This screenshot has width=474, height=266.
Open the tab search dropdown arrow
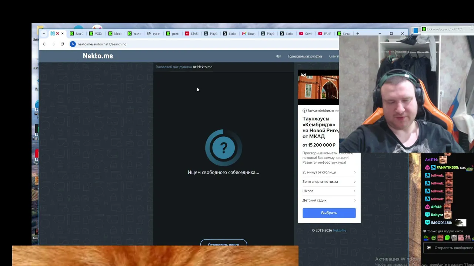tap(44, 34)
